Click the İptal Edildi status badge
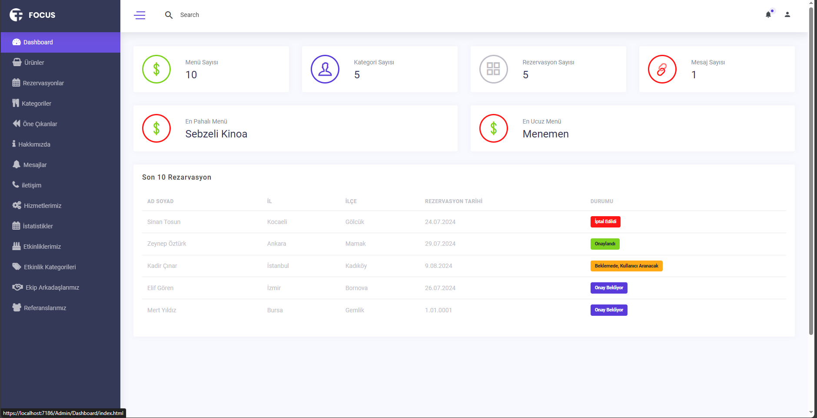The width and height of the screenshot is (817, 418). pyautogui.click(x=605, y=222)
